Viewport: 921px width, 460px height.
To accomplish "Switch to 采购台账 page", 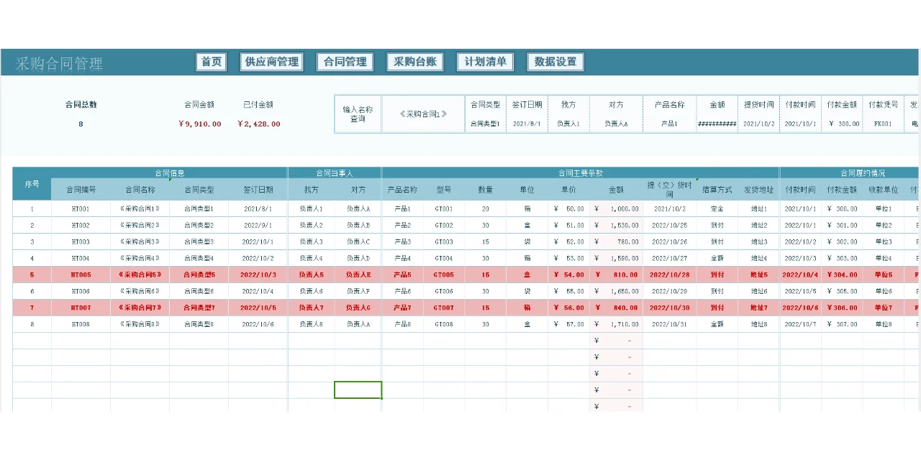I will point(414,62).
